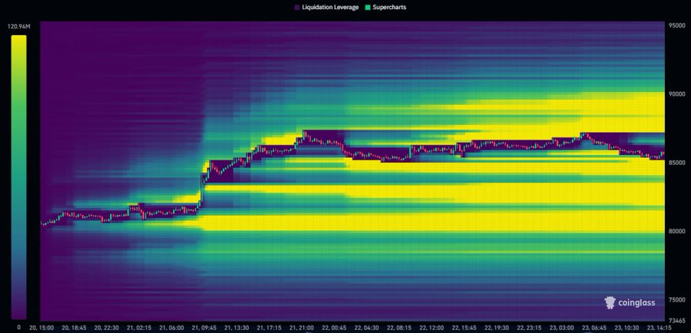
Task: Click the 21, 21:00 time label
Action: (302, 328)
